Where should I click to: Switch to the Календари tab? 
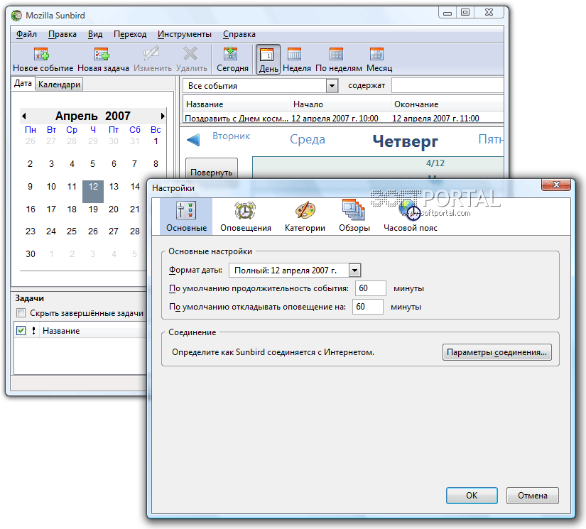(59, 84)
